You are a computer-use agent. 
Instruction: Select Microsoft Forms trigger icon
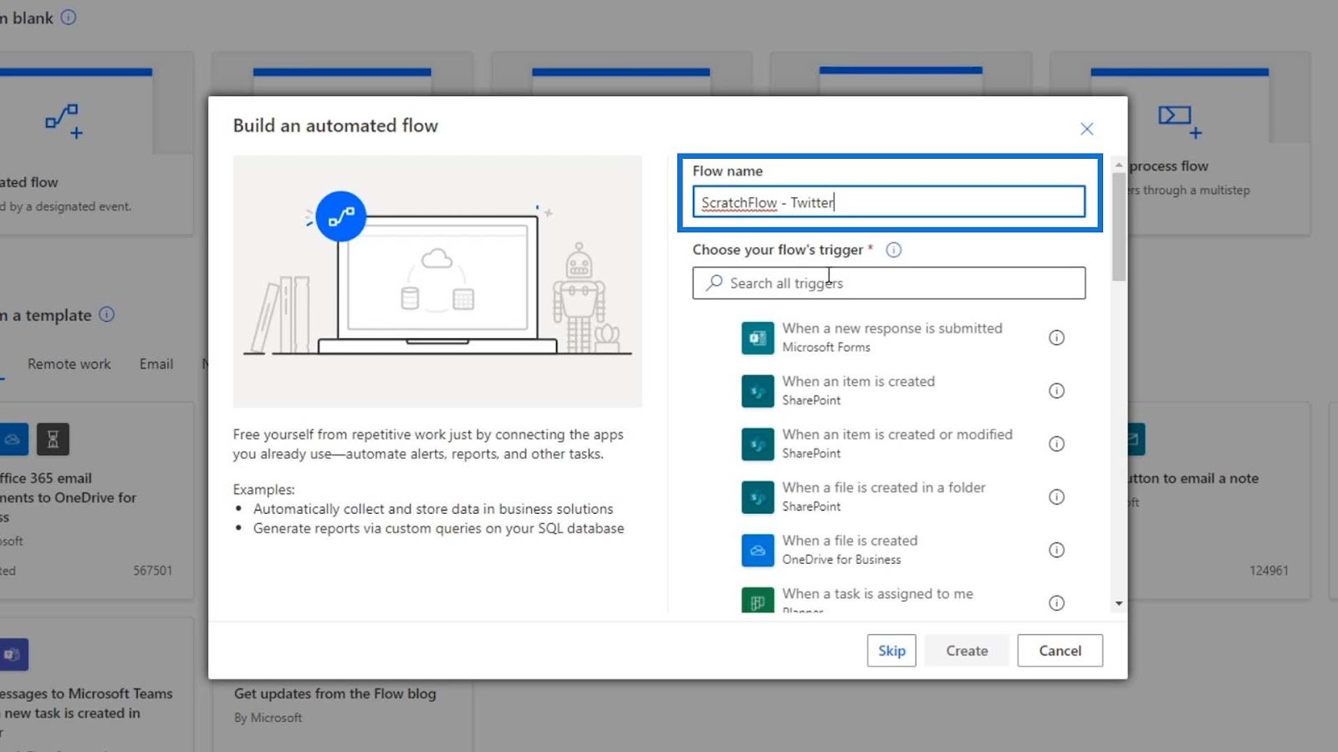point(758,338)
